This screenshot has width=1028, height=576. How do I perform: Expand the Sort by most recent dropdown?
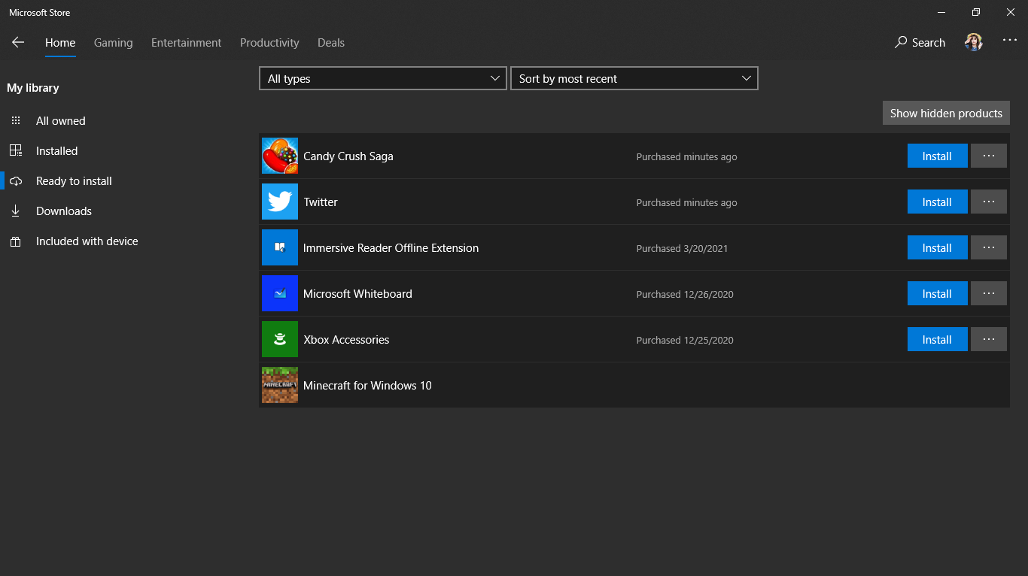[634, 79]
